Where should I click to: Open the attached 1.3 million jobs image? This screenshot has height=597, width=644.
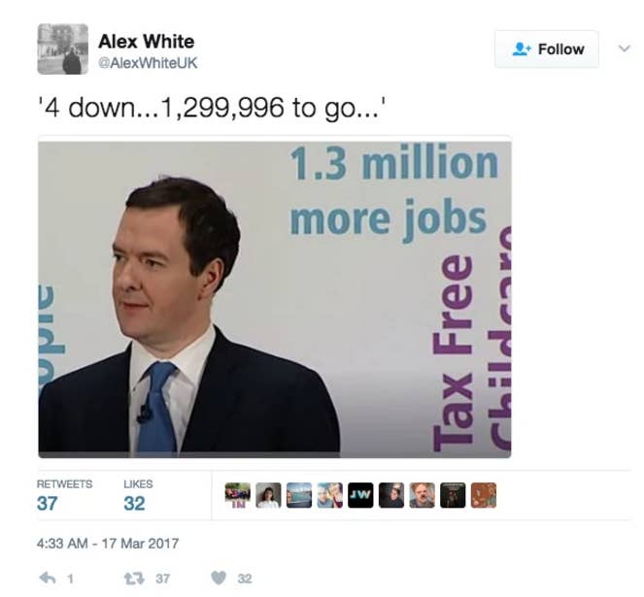click(275, 299)
